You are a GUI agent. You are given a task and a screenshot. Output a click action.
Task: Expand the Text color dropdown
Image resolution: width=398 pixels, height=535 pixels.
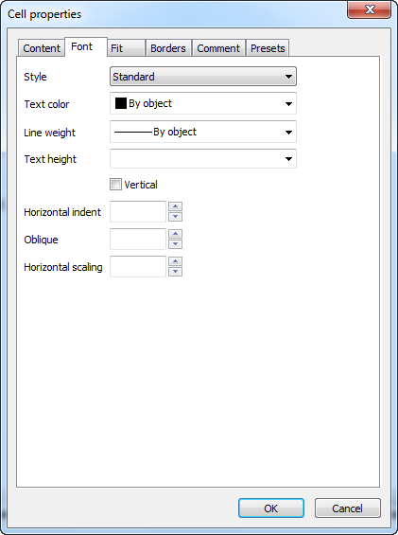point(203,103)
